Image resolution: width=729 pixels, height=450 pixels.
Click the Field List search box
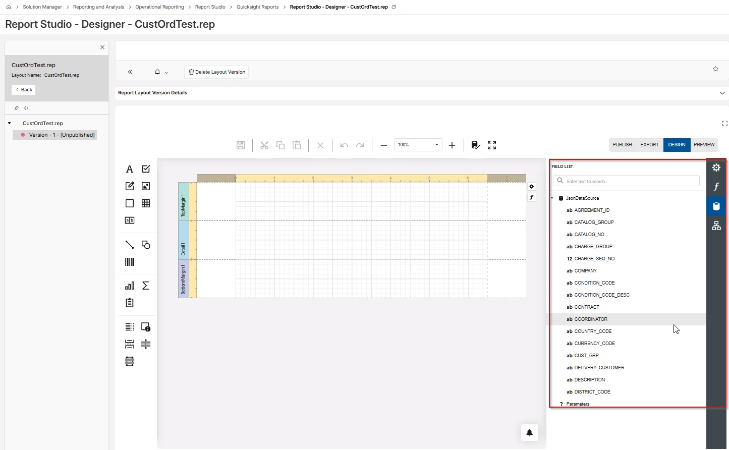click(x=627, y=181)
